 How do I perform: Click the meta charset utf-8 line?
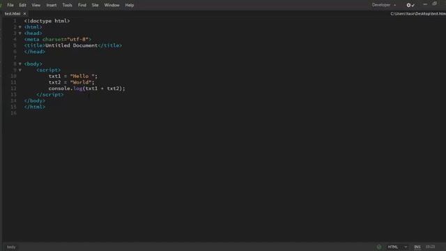click(58, 40)
